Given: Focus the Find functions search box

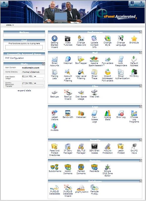Looking at the screenshot, I should coord(24,47).
